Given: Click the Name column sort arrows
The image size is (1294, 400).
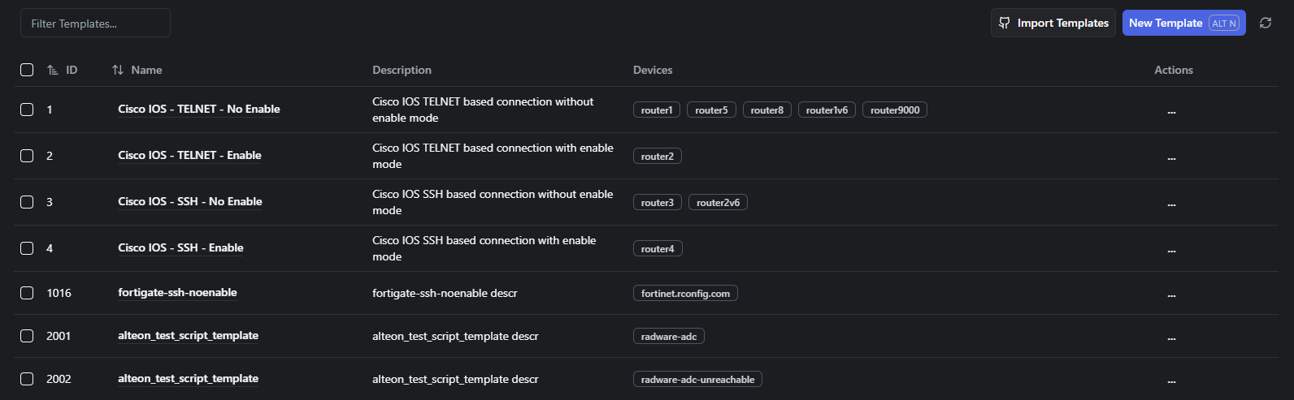Looking at the screenshot, I should point(118,71).
